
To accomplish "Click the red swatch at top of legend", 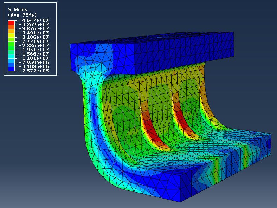I will tap(11, 22).
